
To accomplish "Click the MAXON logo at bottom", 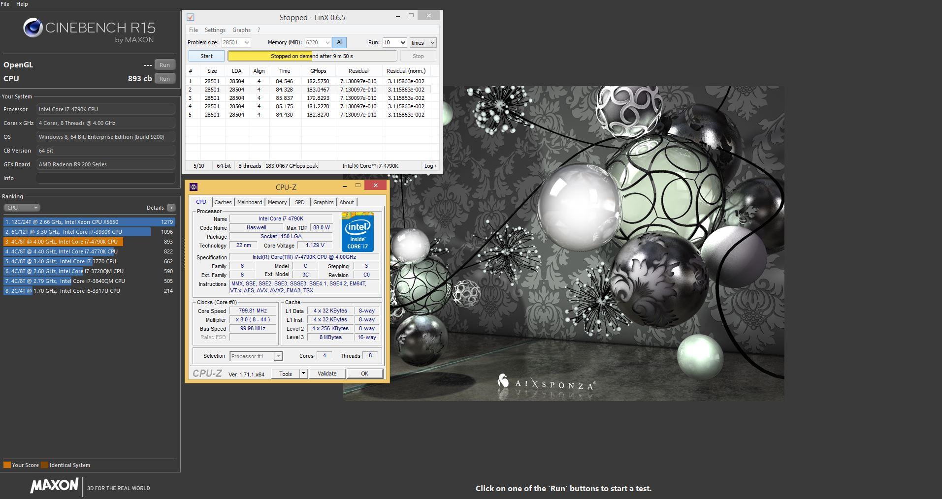I will click(54, 486).
